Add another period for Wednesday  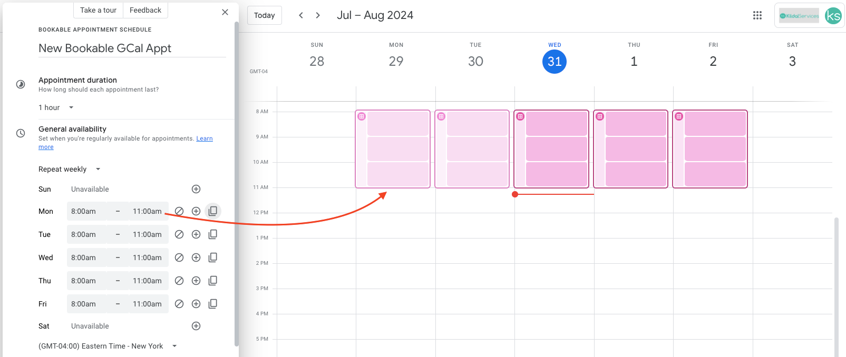point(196,257)
